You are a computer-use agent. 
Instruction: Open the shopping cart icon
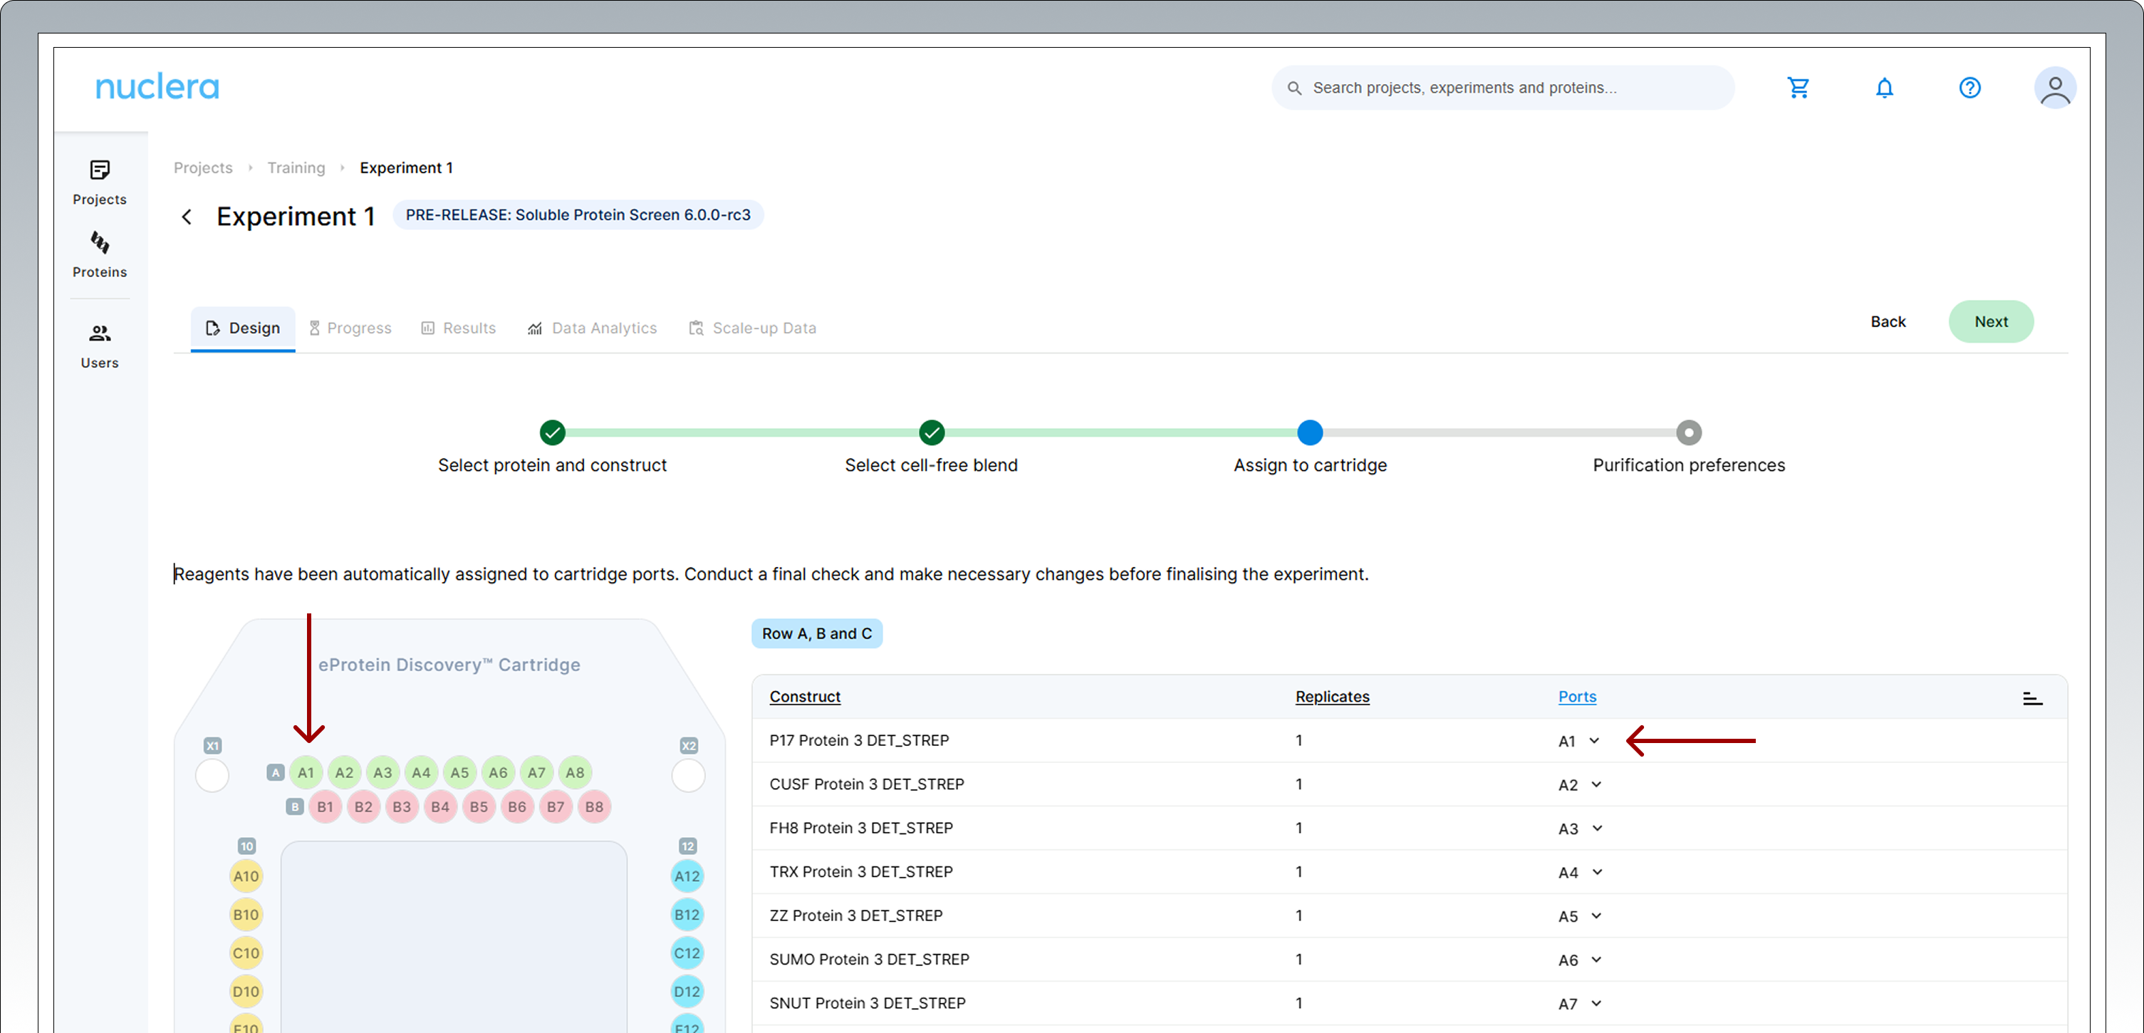(1798, 88)
